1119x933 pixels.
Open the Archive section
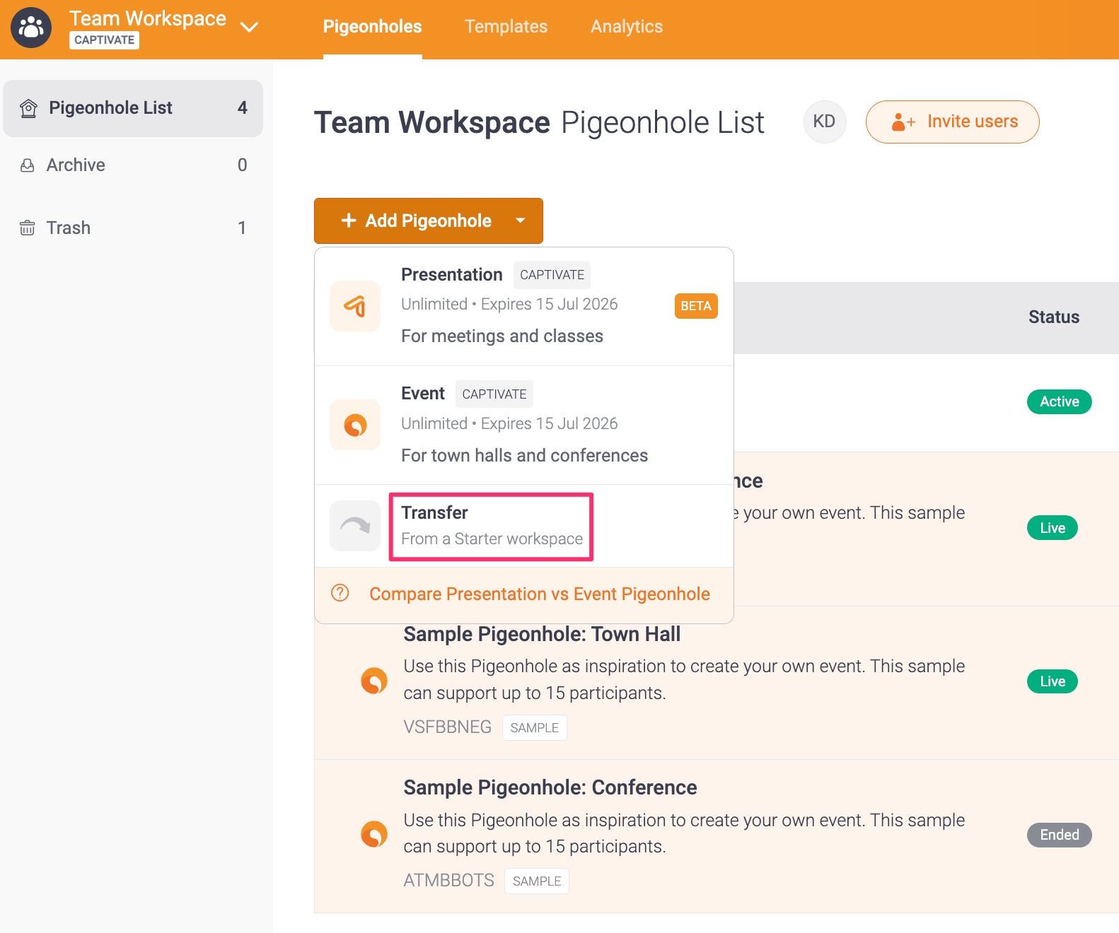coord(133,165)
